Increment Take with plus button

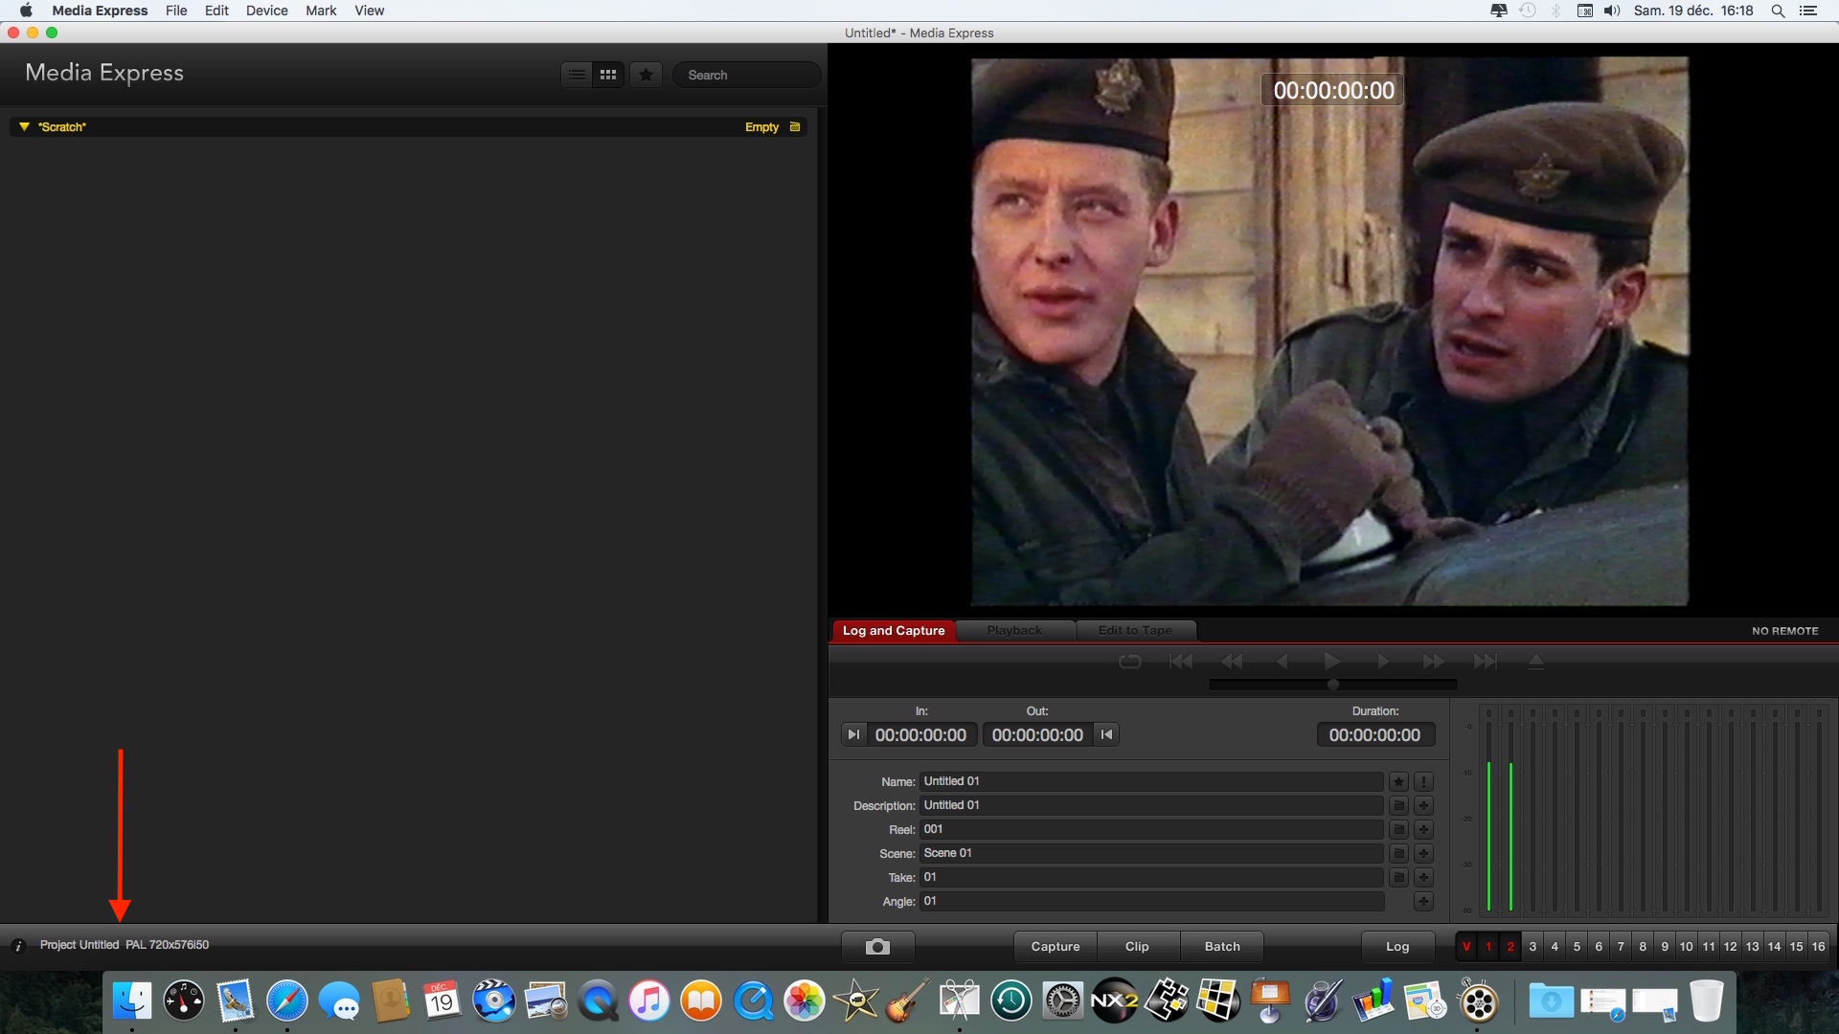coord(1423,877)
